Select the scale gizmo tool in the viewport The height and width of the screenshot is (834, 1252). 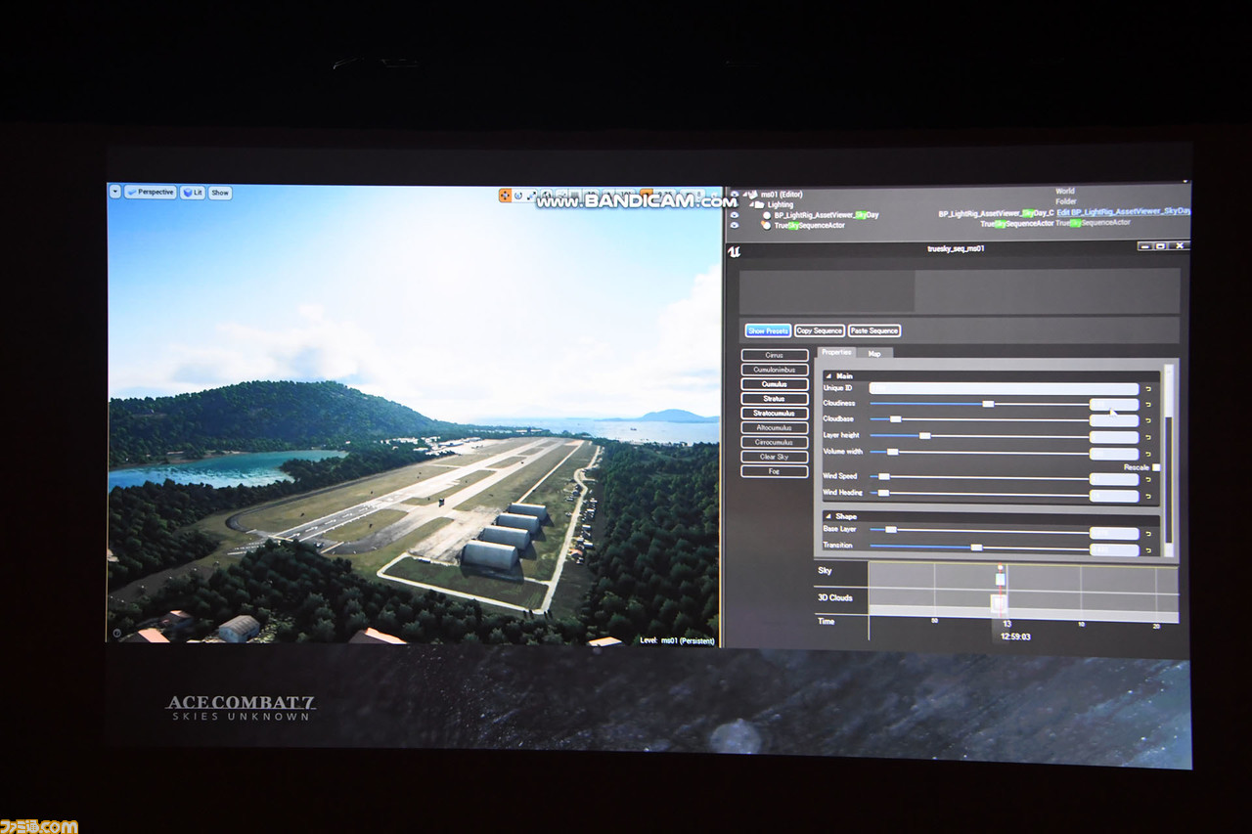click(x=533, y=196)
